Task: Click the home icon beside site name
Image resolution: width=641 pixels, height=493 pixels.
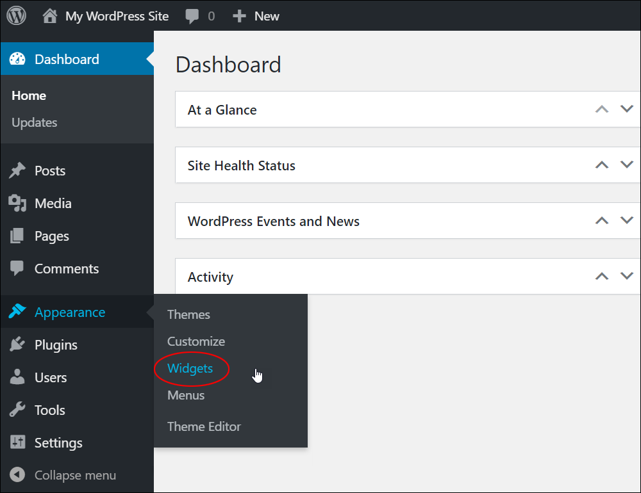Action: coord(50,16)
